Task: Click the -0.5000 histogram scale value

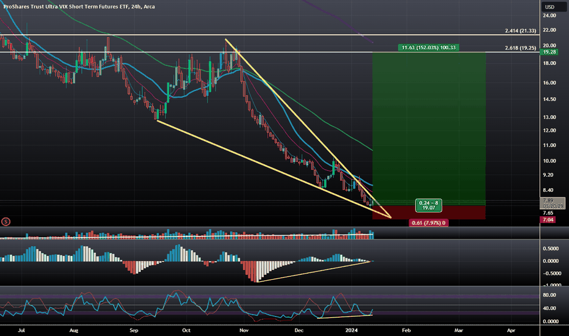Action: pyautogui.click(x=551, y=274)
